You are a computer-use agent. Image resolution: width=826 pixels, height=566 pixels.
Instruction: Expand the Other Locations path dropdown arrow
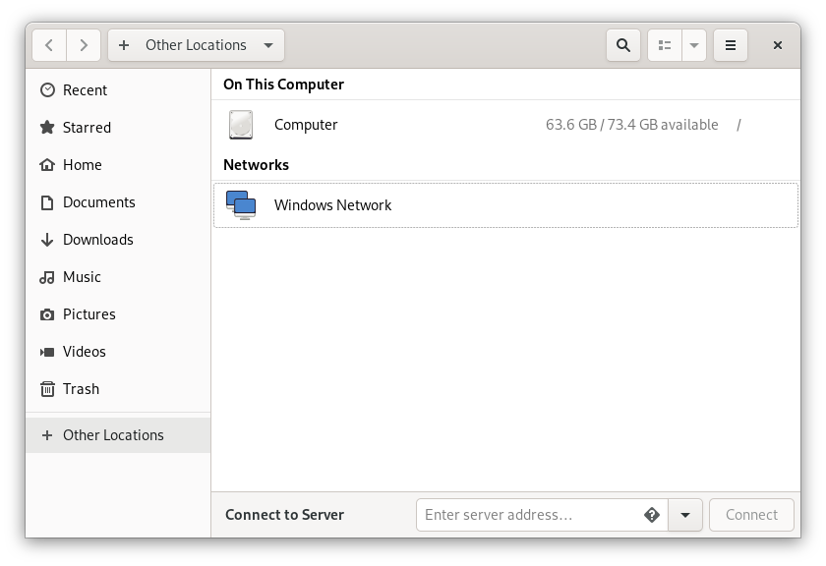point(268,45)
